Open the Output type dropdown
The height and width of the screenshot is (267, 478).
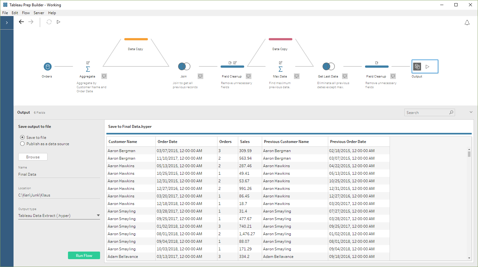point(59,216)
